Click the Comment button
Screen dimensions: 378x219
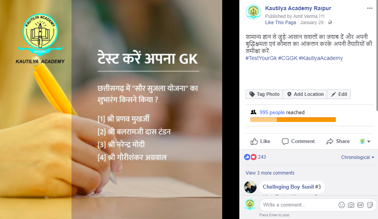298,141
